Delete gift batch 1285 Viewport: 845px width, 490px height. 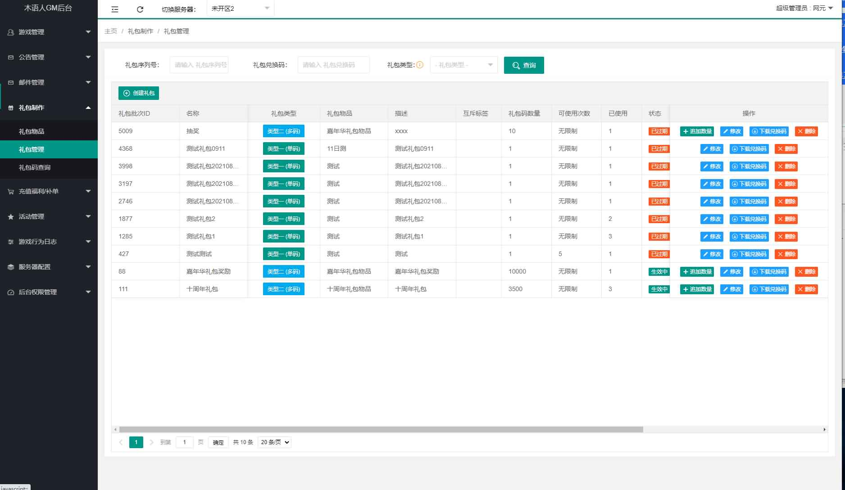(786, 237)
